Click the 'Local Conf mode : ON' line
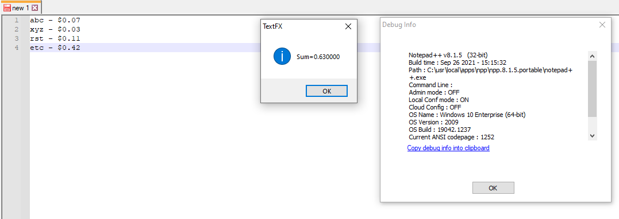The image size is (619, 219). 439,100
